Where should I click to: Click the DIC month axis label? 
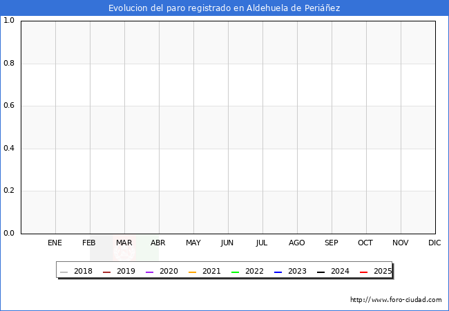coord(434,243)
